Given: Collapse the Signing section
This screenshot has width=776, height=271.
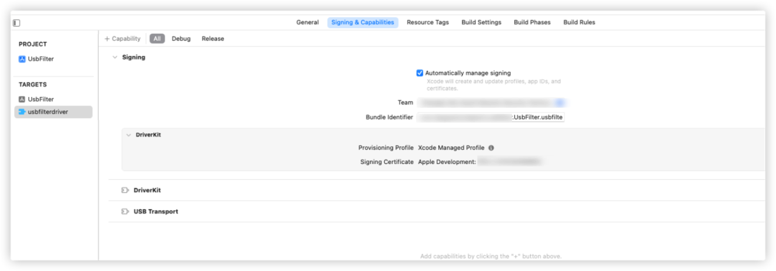Looking at the screenshot, I should [115, 58].
